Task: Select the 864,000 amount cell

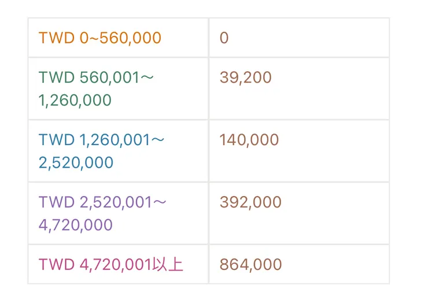Action: coord(250,265)
